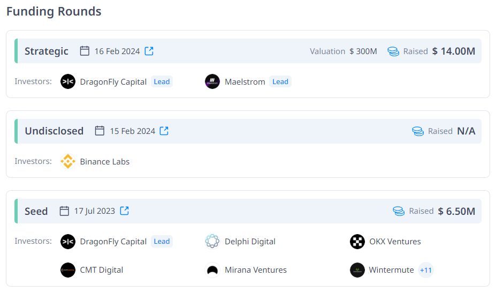This screenshot has width=496, height=292.
Task: Open Maelstrom investor page
Action: [245, 82]
